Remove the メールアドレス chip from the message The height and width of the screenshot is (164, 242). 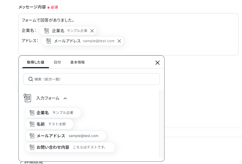(x=119, y=41)
